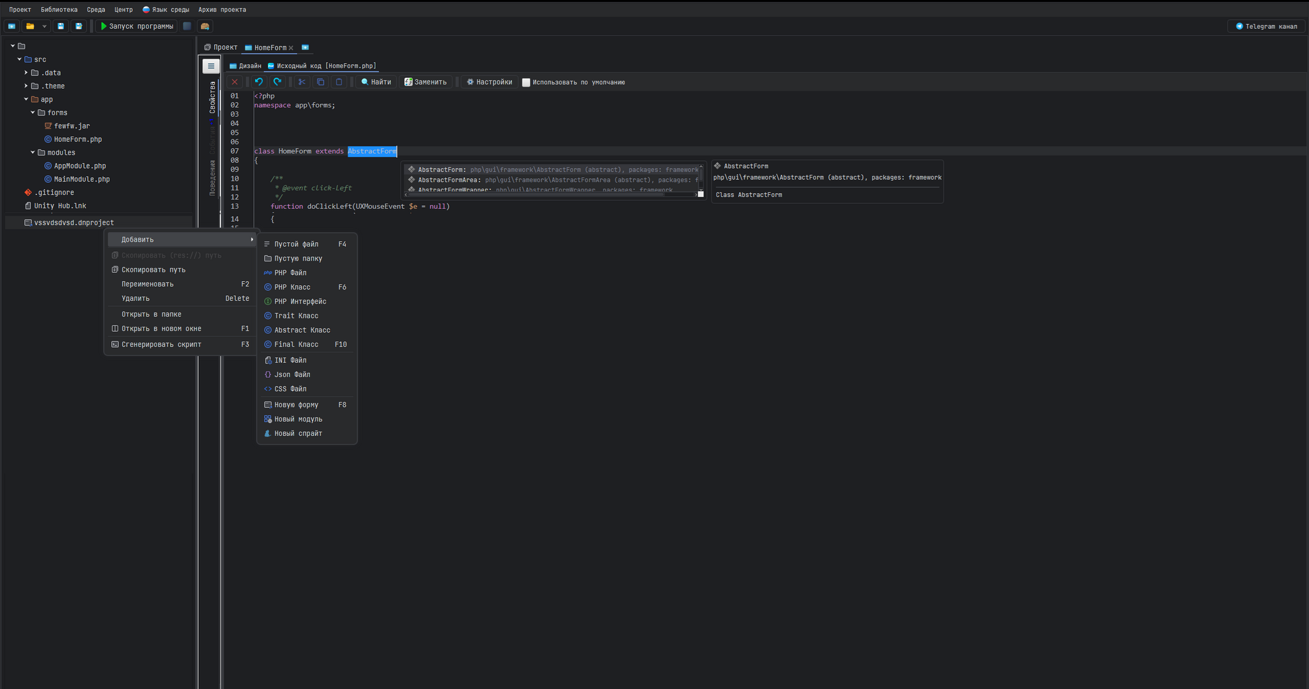Open the Центр menu
The image size is (1309, 689).
pos(123,10)
